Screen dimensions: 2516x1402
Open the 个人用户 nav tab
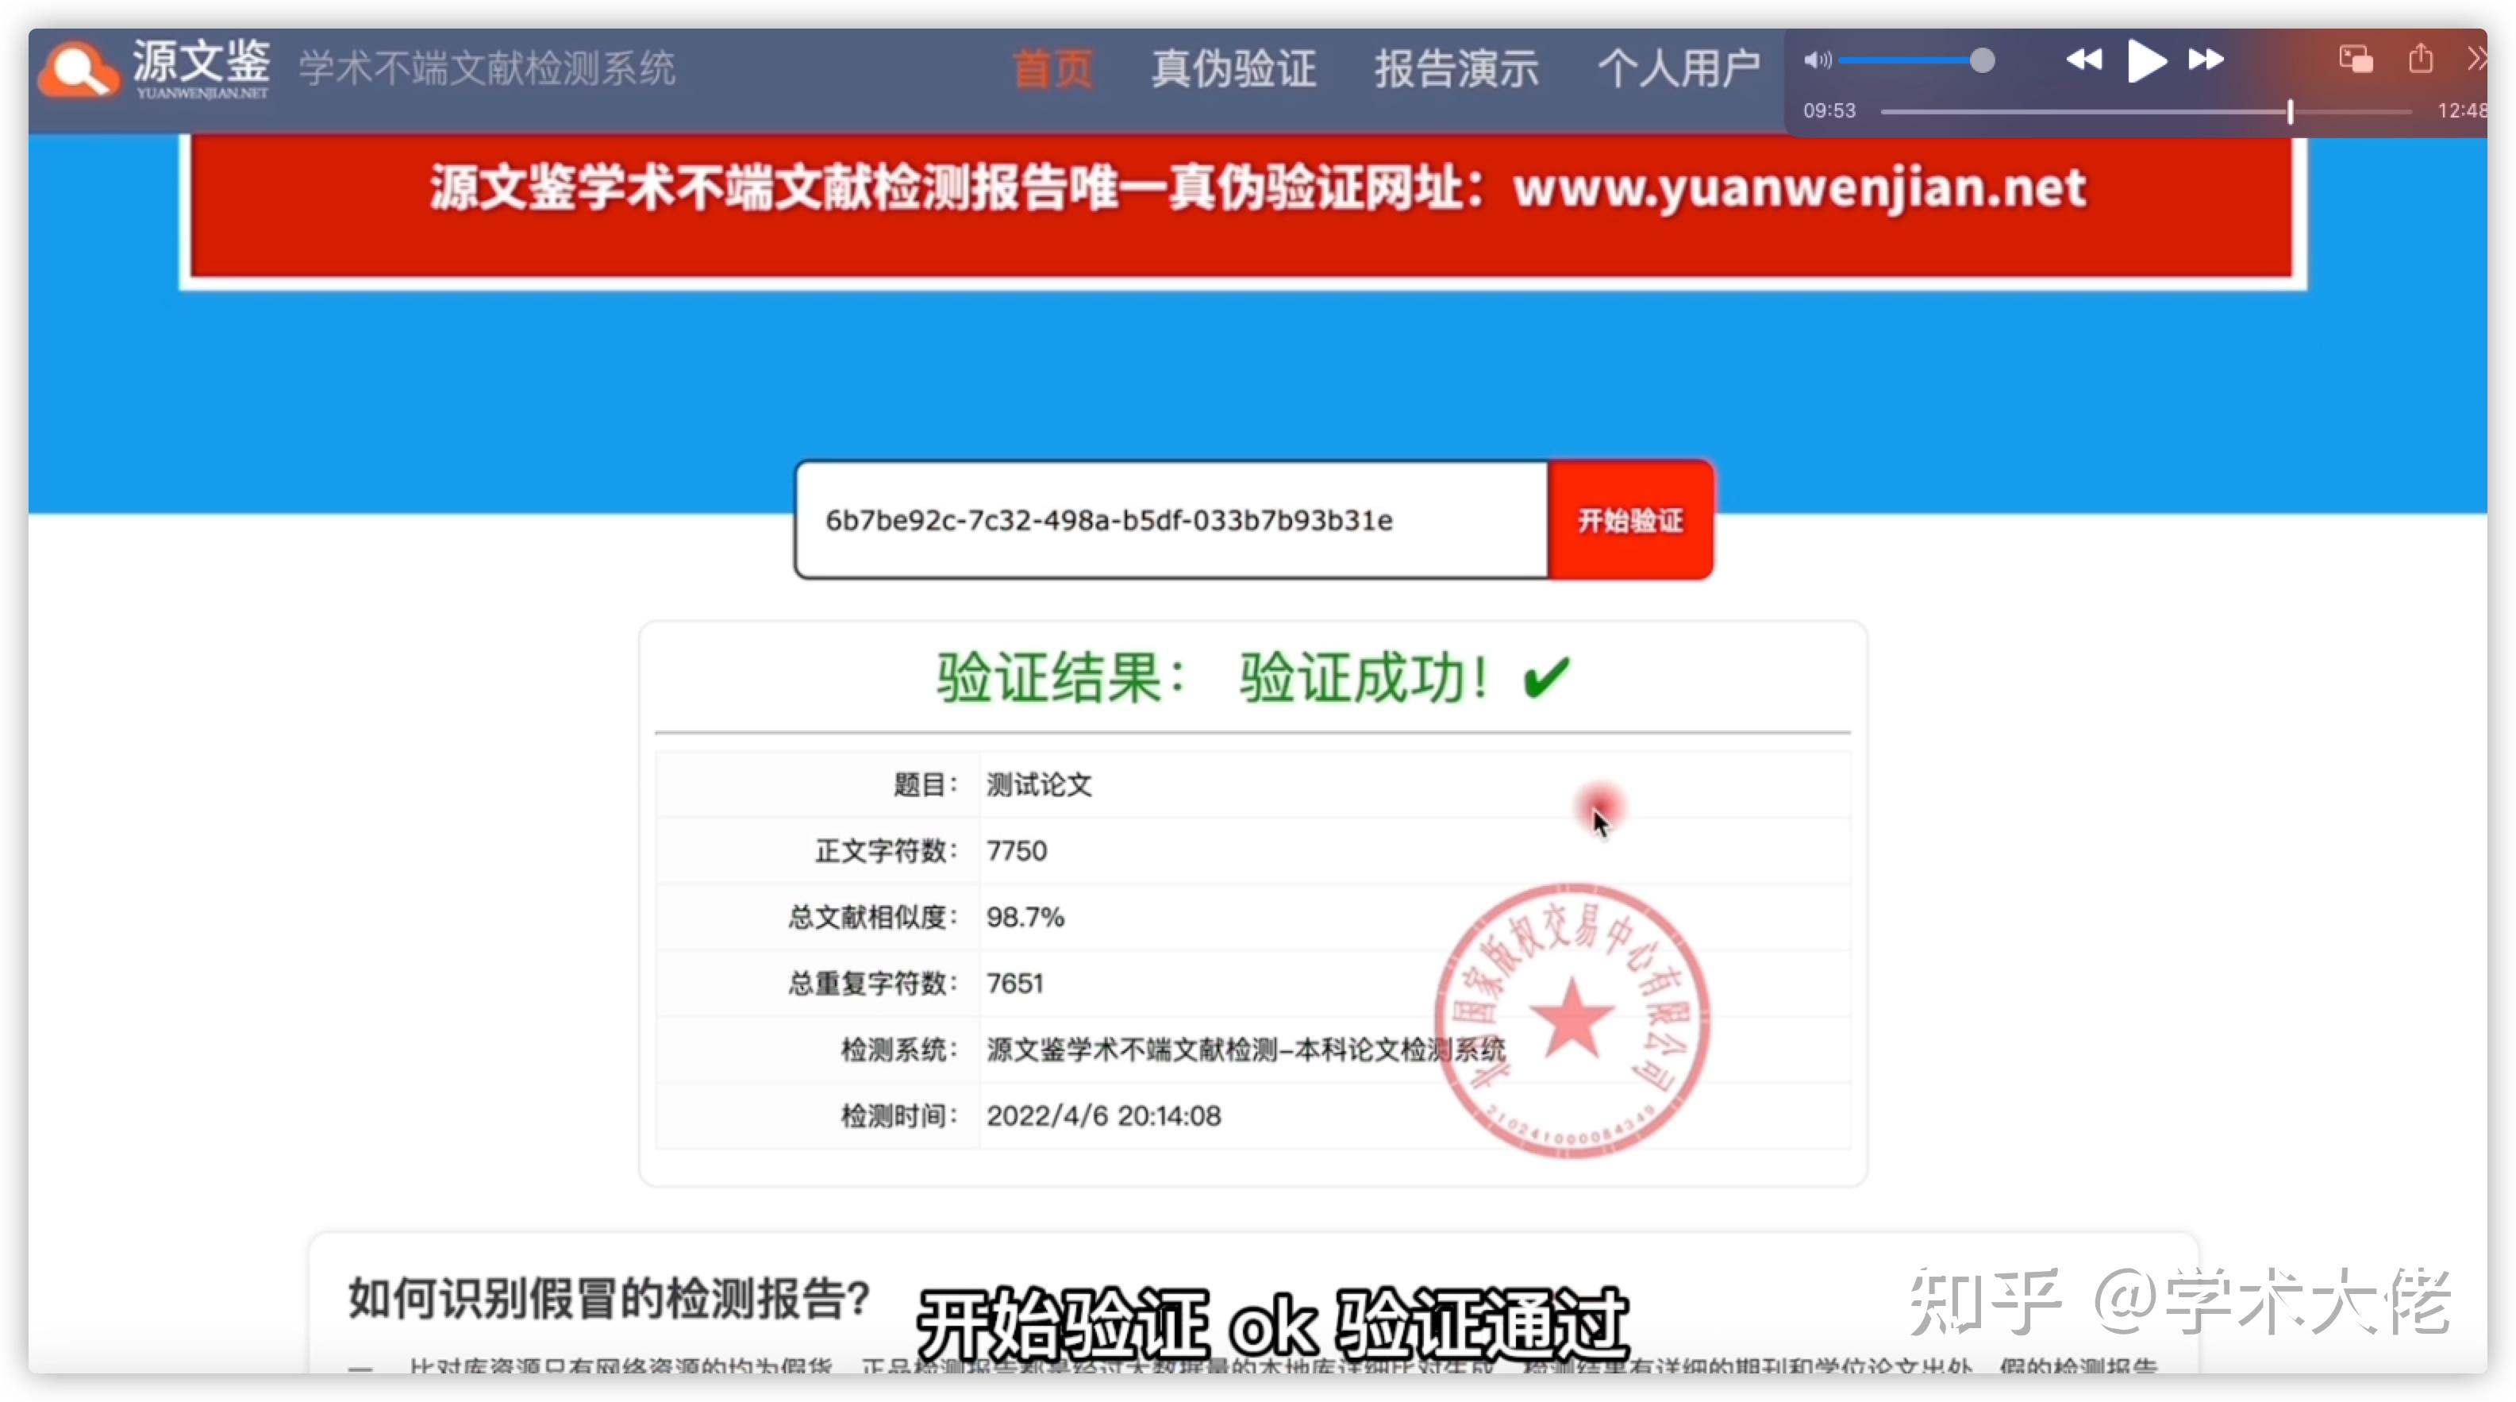click(1678, 68)
